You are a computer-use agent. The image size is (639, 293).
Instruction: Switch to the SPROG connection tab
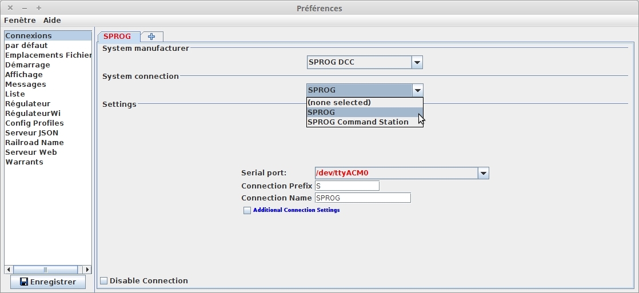coord(118,37)
